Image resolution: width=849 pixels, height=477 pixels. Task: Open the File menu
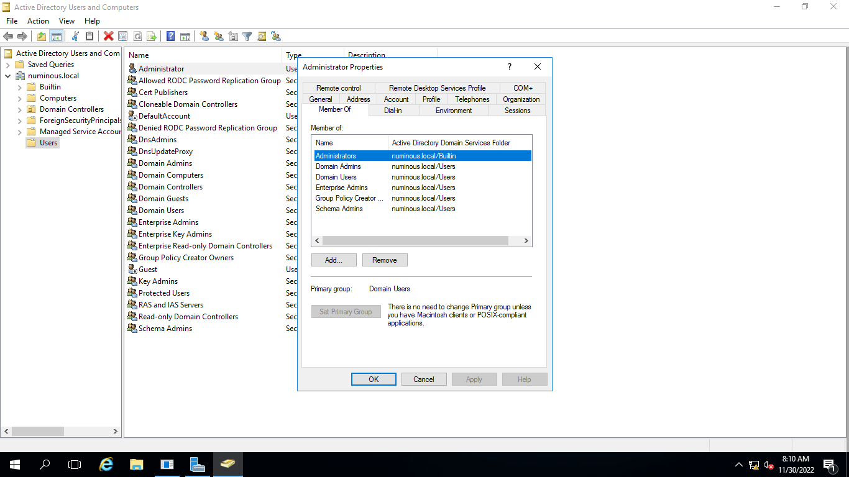(12, 21)
